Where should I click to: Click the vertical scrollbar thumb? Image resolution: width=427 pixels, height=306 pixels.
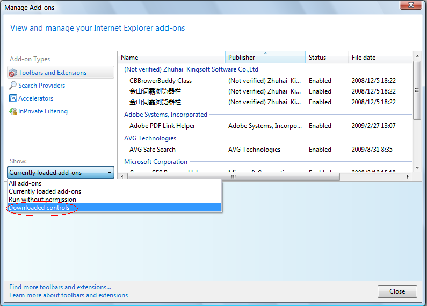point(417,90)
